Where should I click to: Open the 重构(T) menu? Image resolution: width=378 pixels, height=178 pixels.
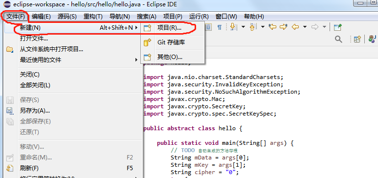(93, 17)
